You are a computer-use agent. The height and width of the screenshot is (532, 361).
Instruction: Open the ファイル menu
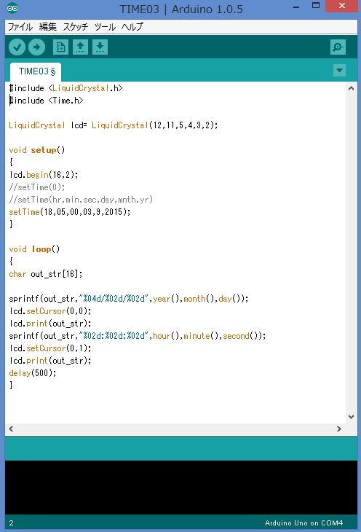tap(20, 27)
